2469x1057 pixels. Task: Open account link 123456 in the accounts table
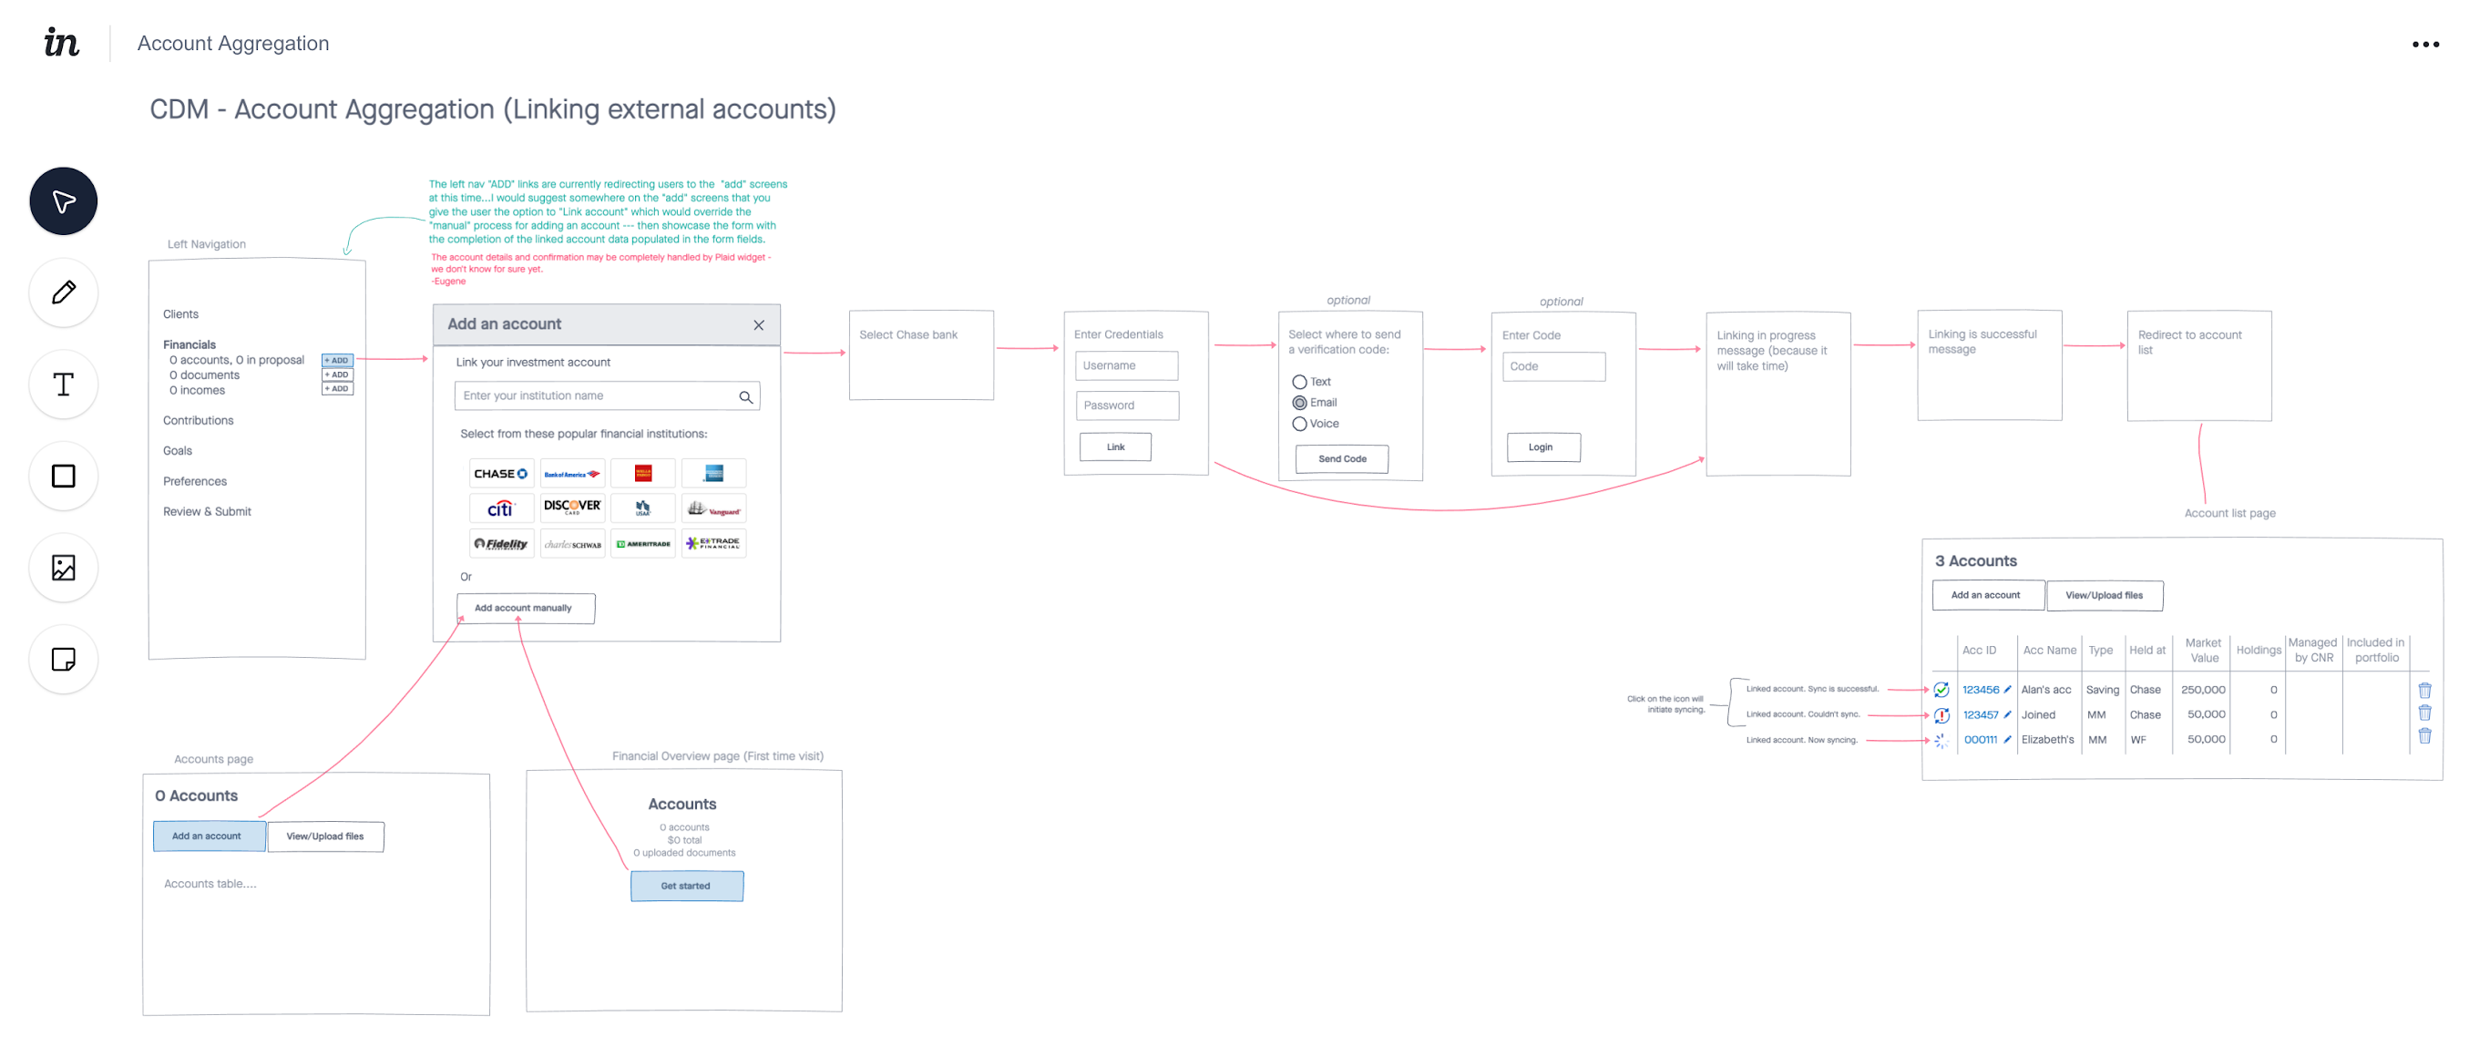tap(1982, 689)
